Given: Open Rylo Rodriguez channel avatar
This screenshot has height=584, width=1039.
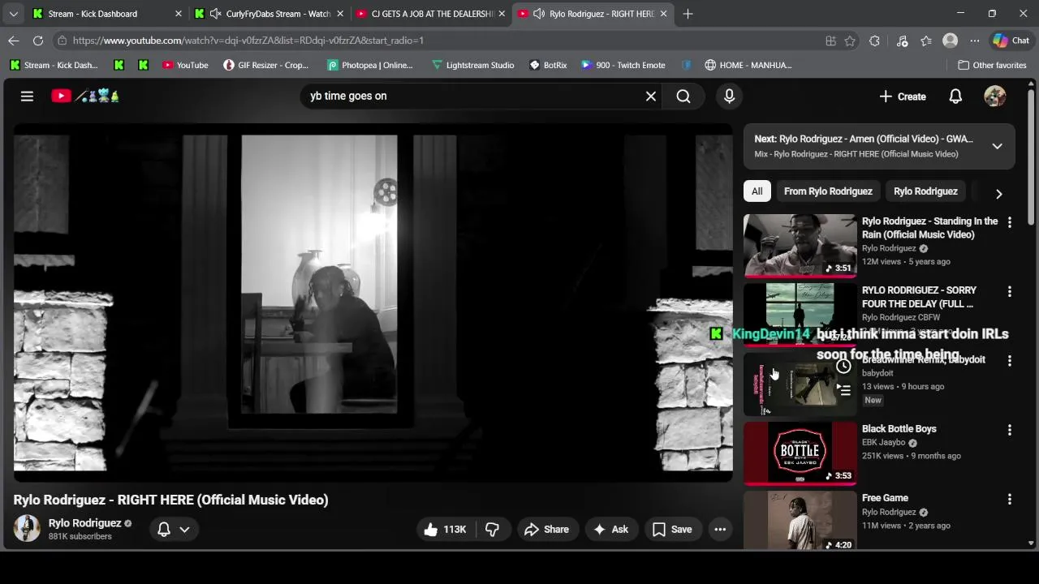Looking at the screenshot, I should point(27,528).
